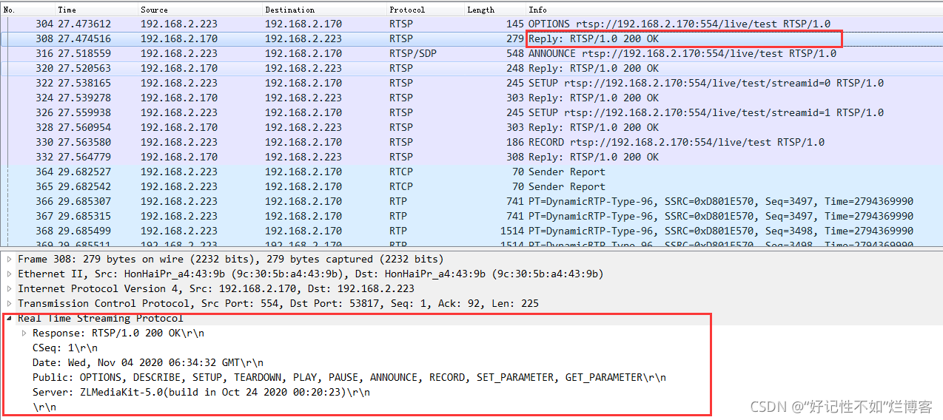The height and width of the screenshot is (420, 943).
Task: Select packet 367 RTP row
Action: coord(471,216)
